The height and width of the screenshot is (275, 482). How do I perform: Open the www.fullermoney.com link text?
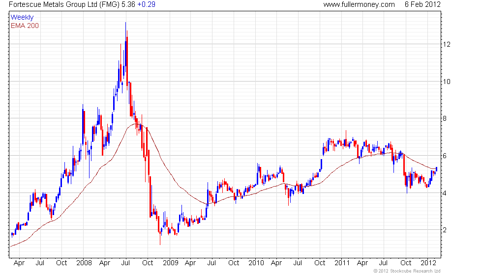(x=359, y=4)
